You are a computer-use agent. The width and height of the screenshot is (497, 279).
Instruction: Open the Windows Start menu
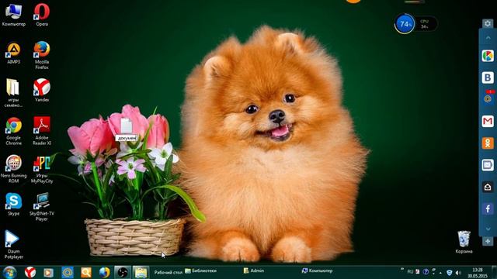pyautogui.click(x=9, y=272)
